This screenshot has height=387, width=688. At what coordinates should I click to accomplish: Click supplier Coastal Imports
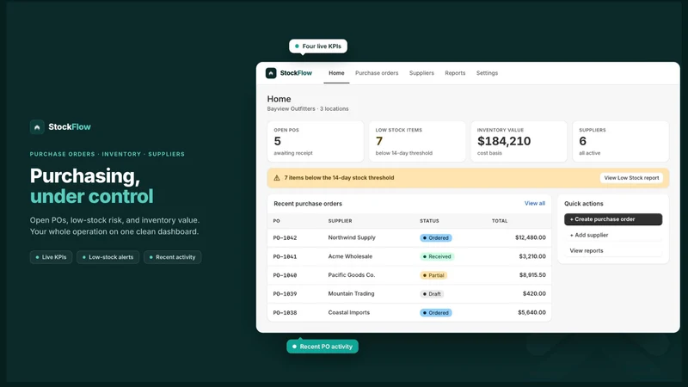click(x=349, y=312)
